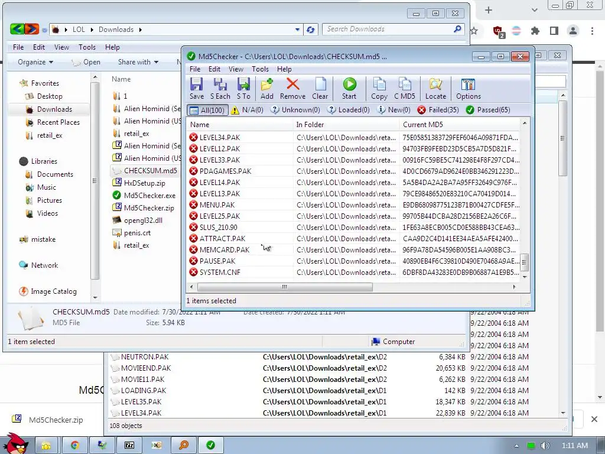The image size is (605, 454).
Task: Click the Chrome bookmark star icon
Action: pyautogui.click(x=474, y=31)
